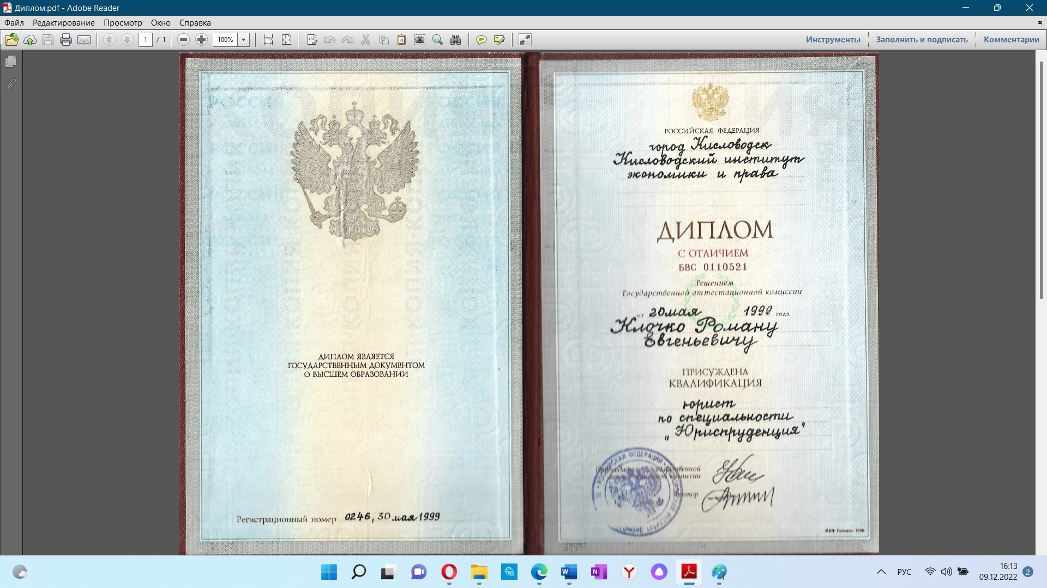The width and height of the screenshot is (1047, 588).
Task: Print the document using the printer icon
Action: click(x=66, y=40)
